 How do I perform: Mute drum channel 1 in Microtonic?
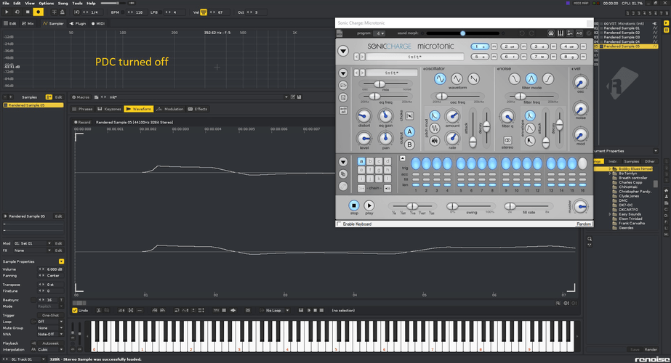click(494, 46)
